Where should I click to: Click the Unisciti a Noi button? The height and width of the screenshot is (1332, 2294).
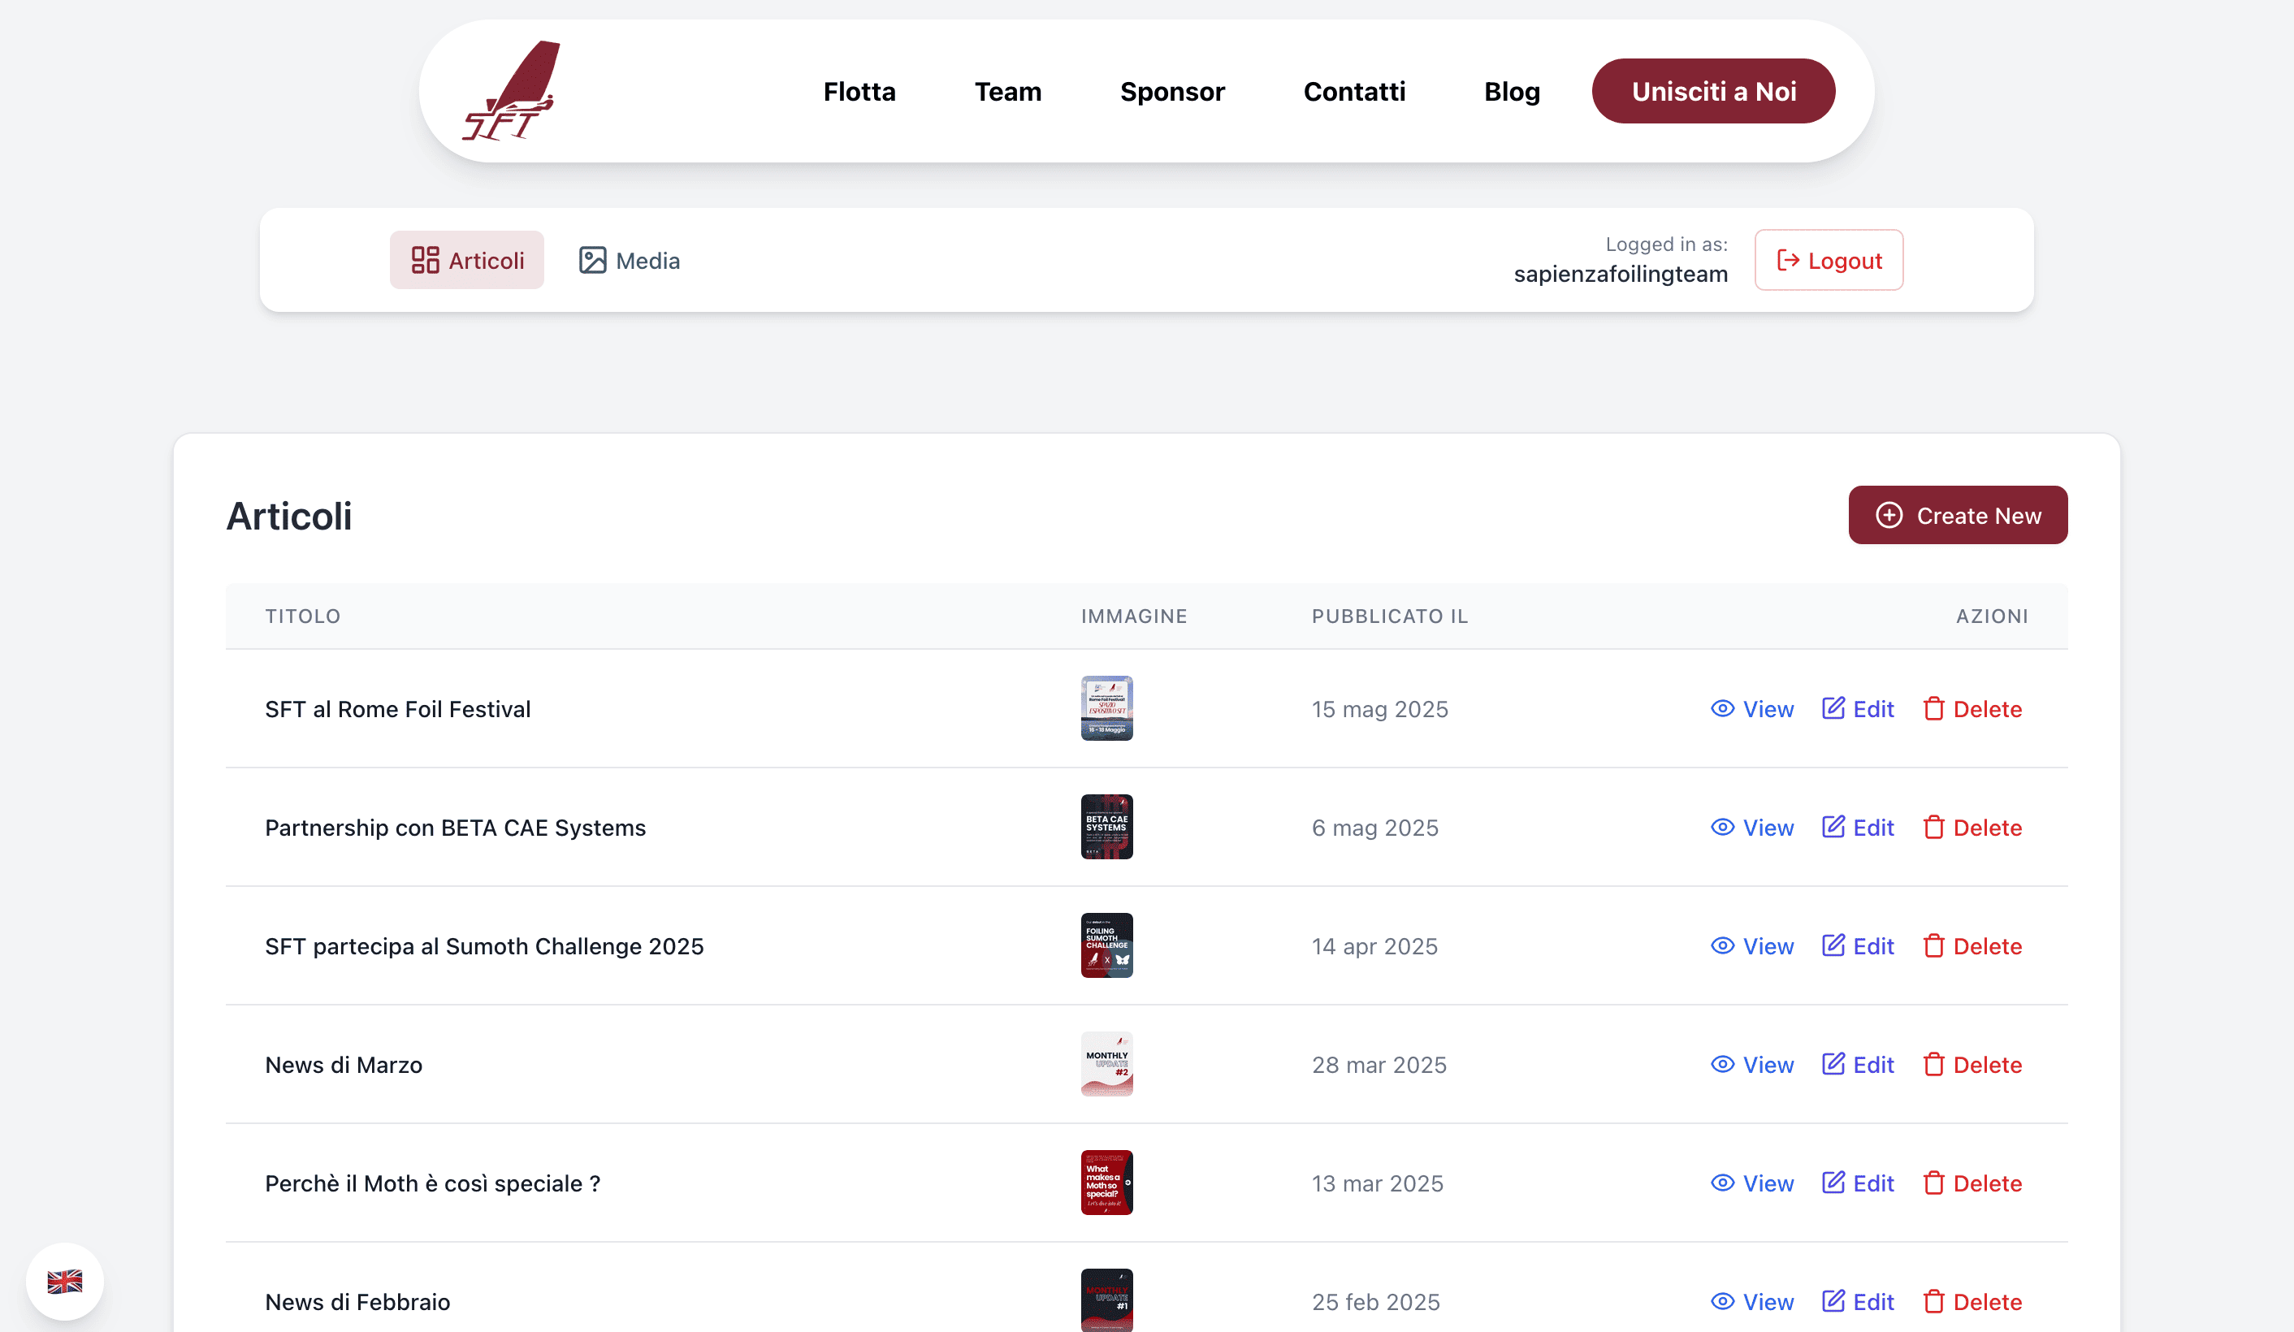tap(1713, 91)
